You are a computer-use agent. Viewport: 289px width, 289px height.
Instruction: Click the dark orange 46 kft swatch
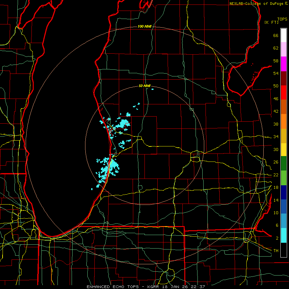point(284,107)
